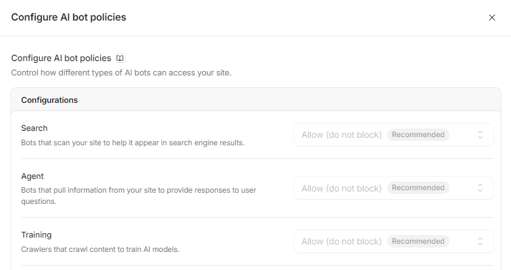The image size is (511, 270).
Task: Click the Recommended badge in Agent row
Action: pyautogui.click(x=418, y=188)
